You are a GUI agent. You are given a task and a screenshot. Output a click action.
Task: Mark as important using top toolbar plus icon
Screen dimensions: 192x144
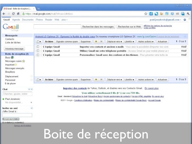coord(96,41)
